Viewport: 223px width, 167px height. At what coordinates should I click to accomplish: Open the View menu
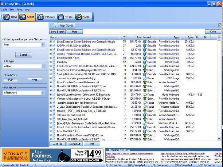coord(12,10)
